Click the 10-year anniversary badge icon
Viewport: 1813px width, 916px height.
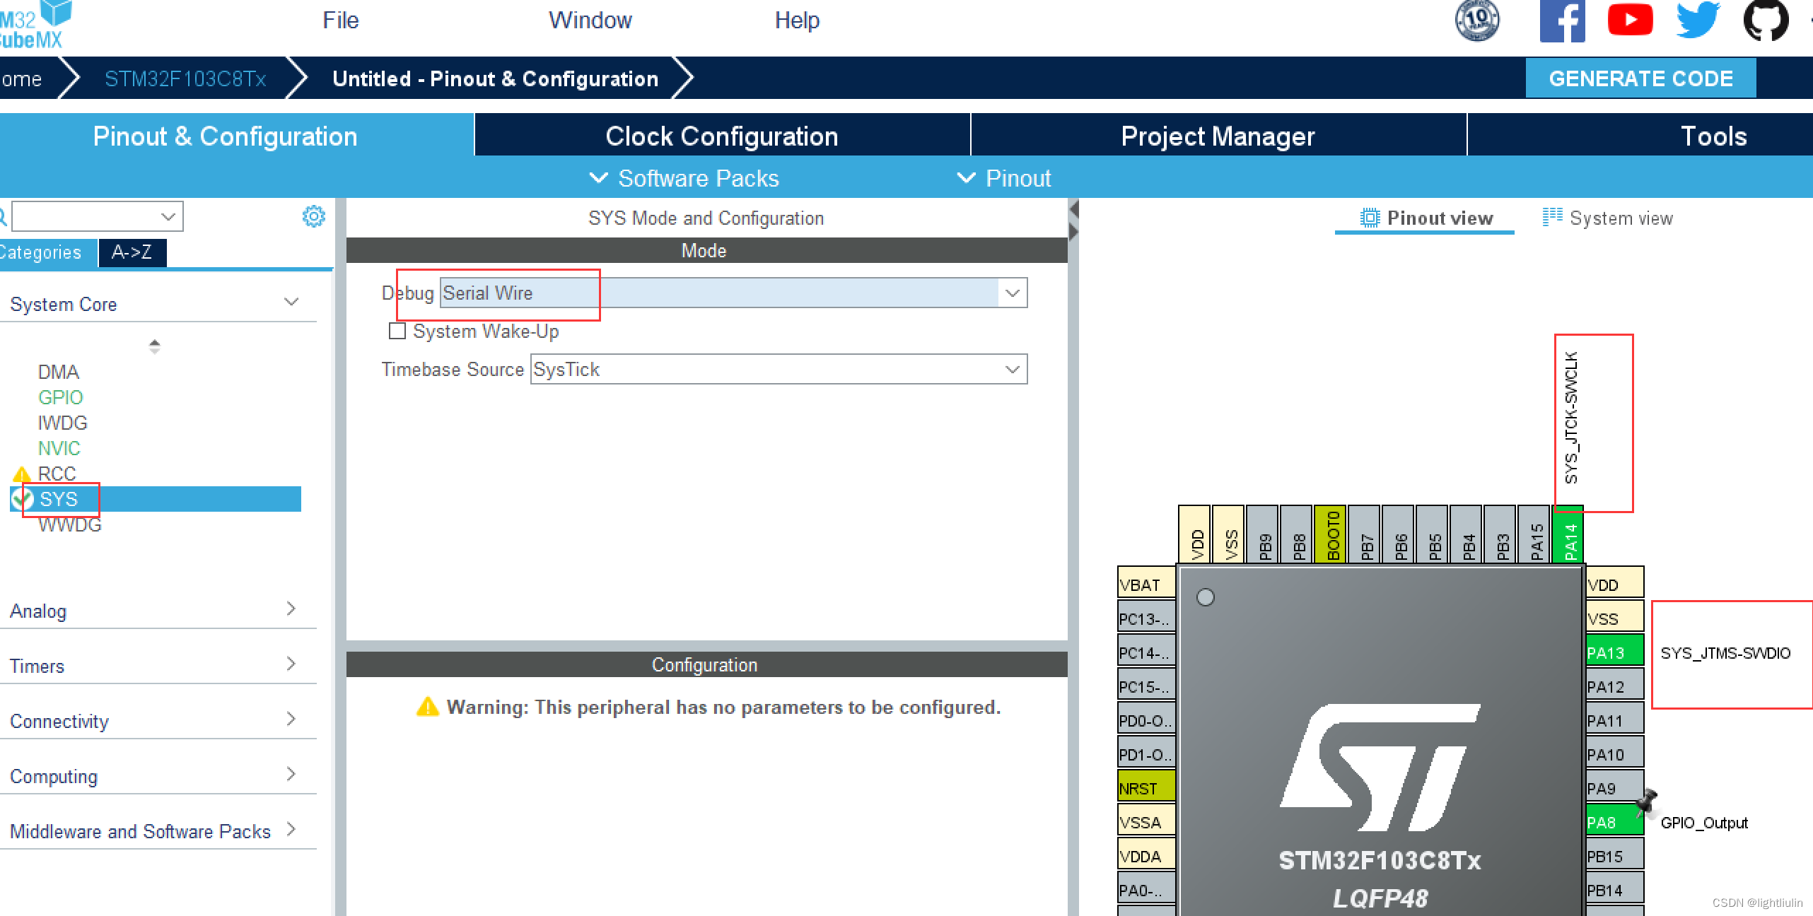point(1477,20)
